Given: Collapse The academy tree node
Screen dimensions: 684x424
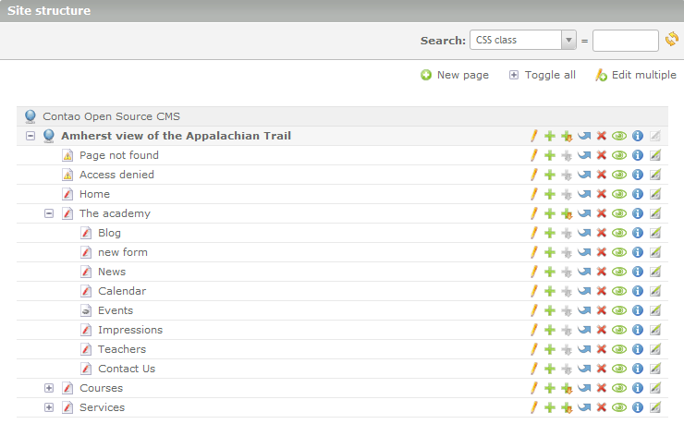Looking at the screenshot, I should point(49,213).
